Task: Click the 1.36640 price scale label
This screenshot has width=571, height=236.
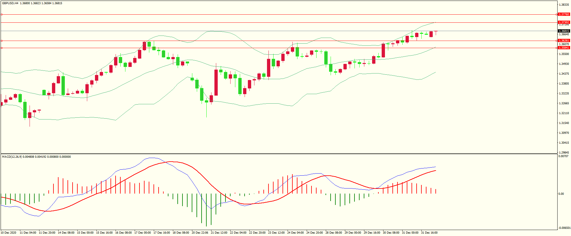Action: [564, 34]
